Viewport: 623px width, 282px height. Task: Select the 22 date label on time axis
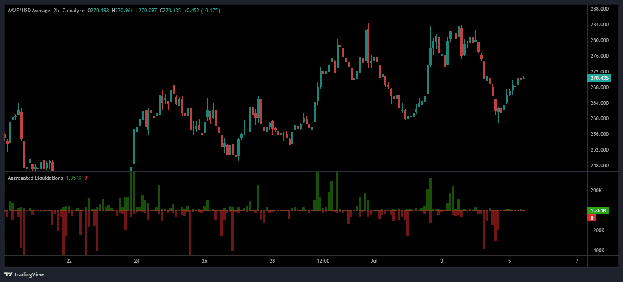point(69,261)
